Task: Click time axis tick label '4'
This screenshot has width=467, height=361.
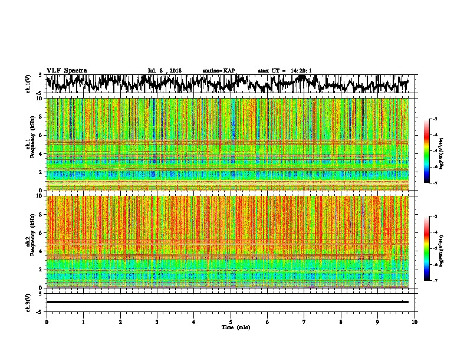Action: coord(194,322)
